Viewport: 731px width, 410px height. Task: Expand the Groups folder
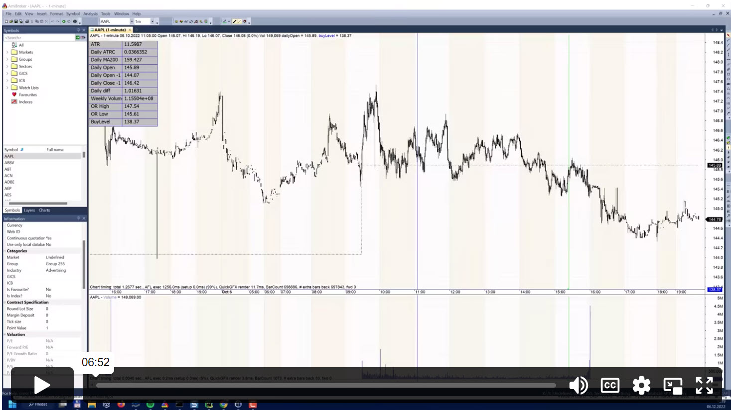[x=7, y=59]
